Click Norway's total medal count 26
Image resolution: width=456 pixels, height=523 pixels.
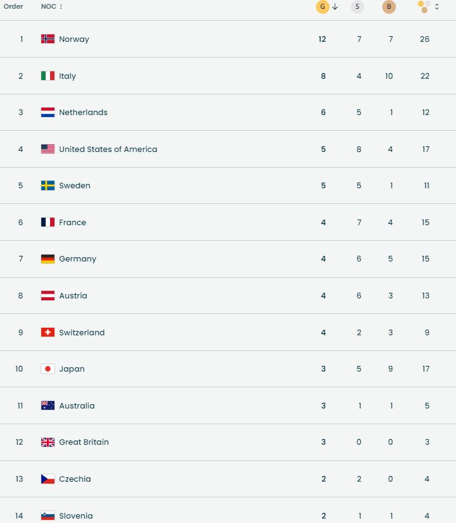click(x=425, y=39)
